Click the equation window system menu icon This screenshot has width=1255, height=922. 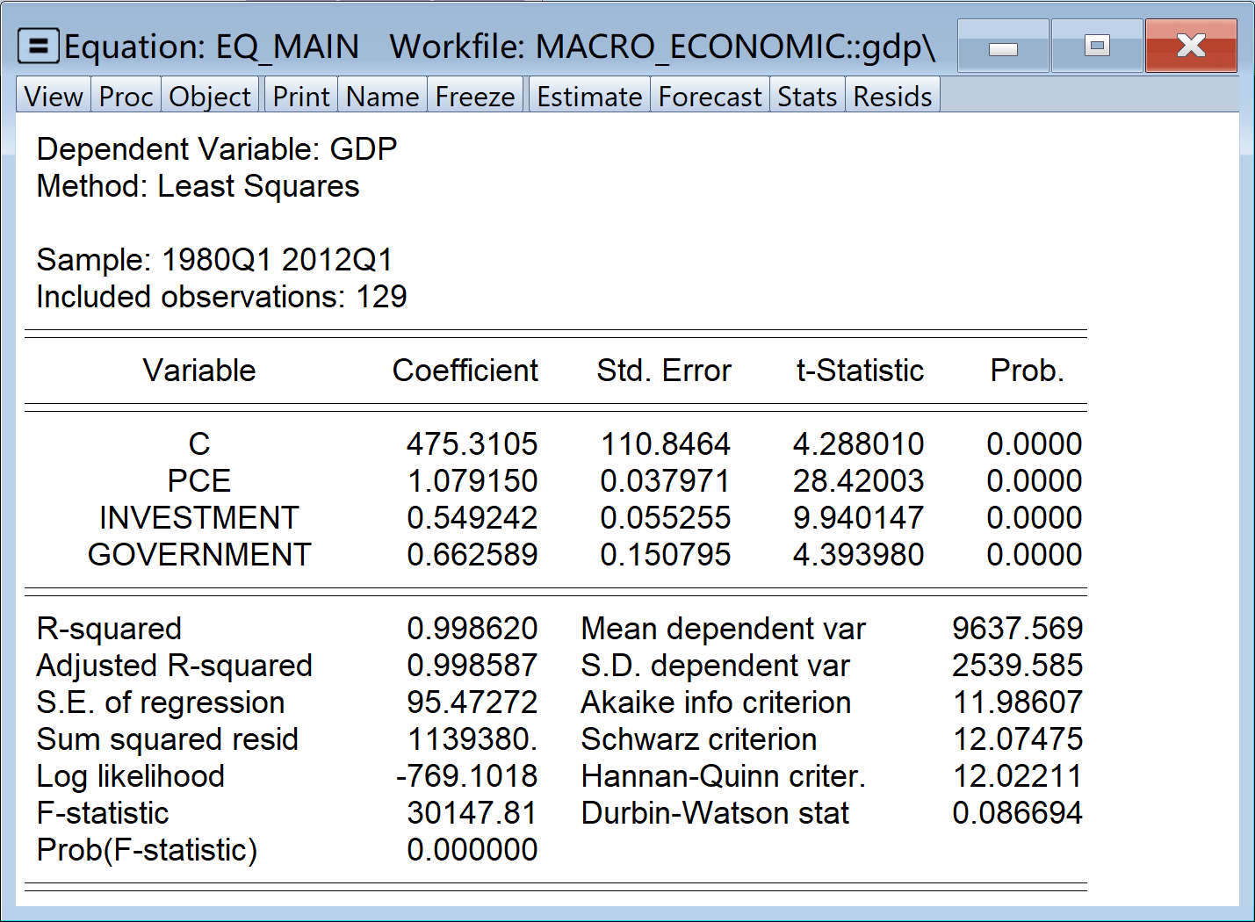[38, 47]
